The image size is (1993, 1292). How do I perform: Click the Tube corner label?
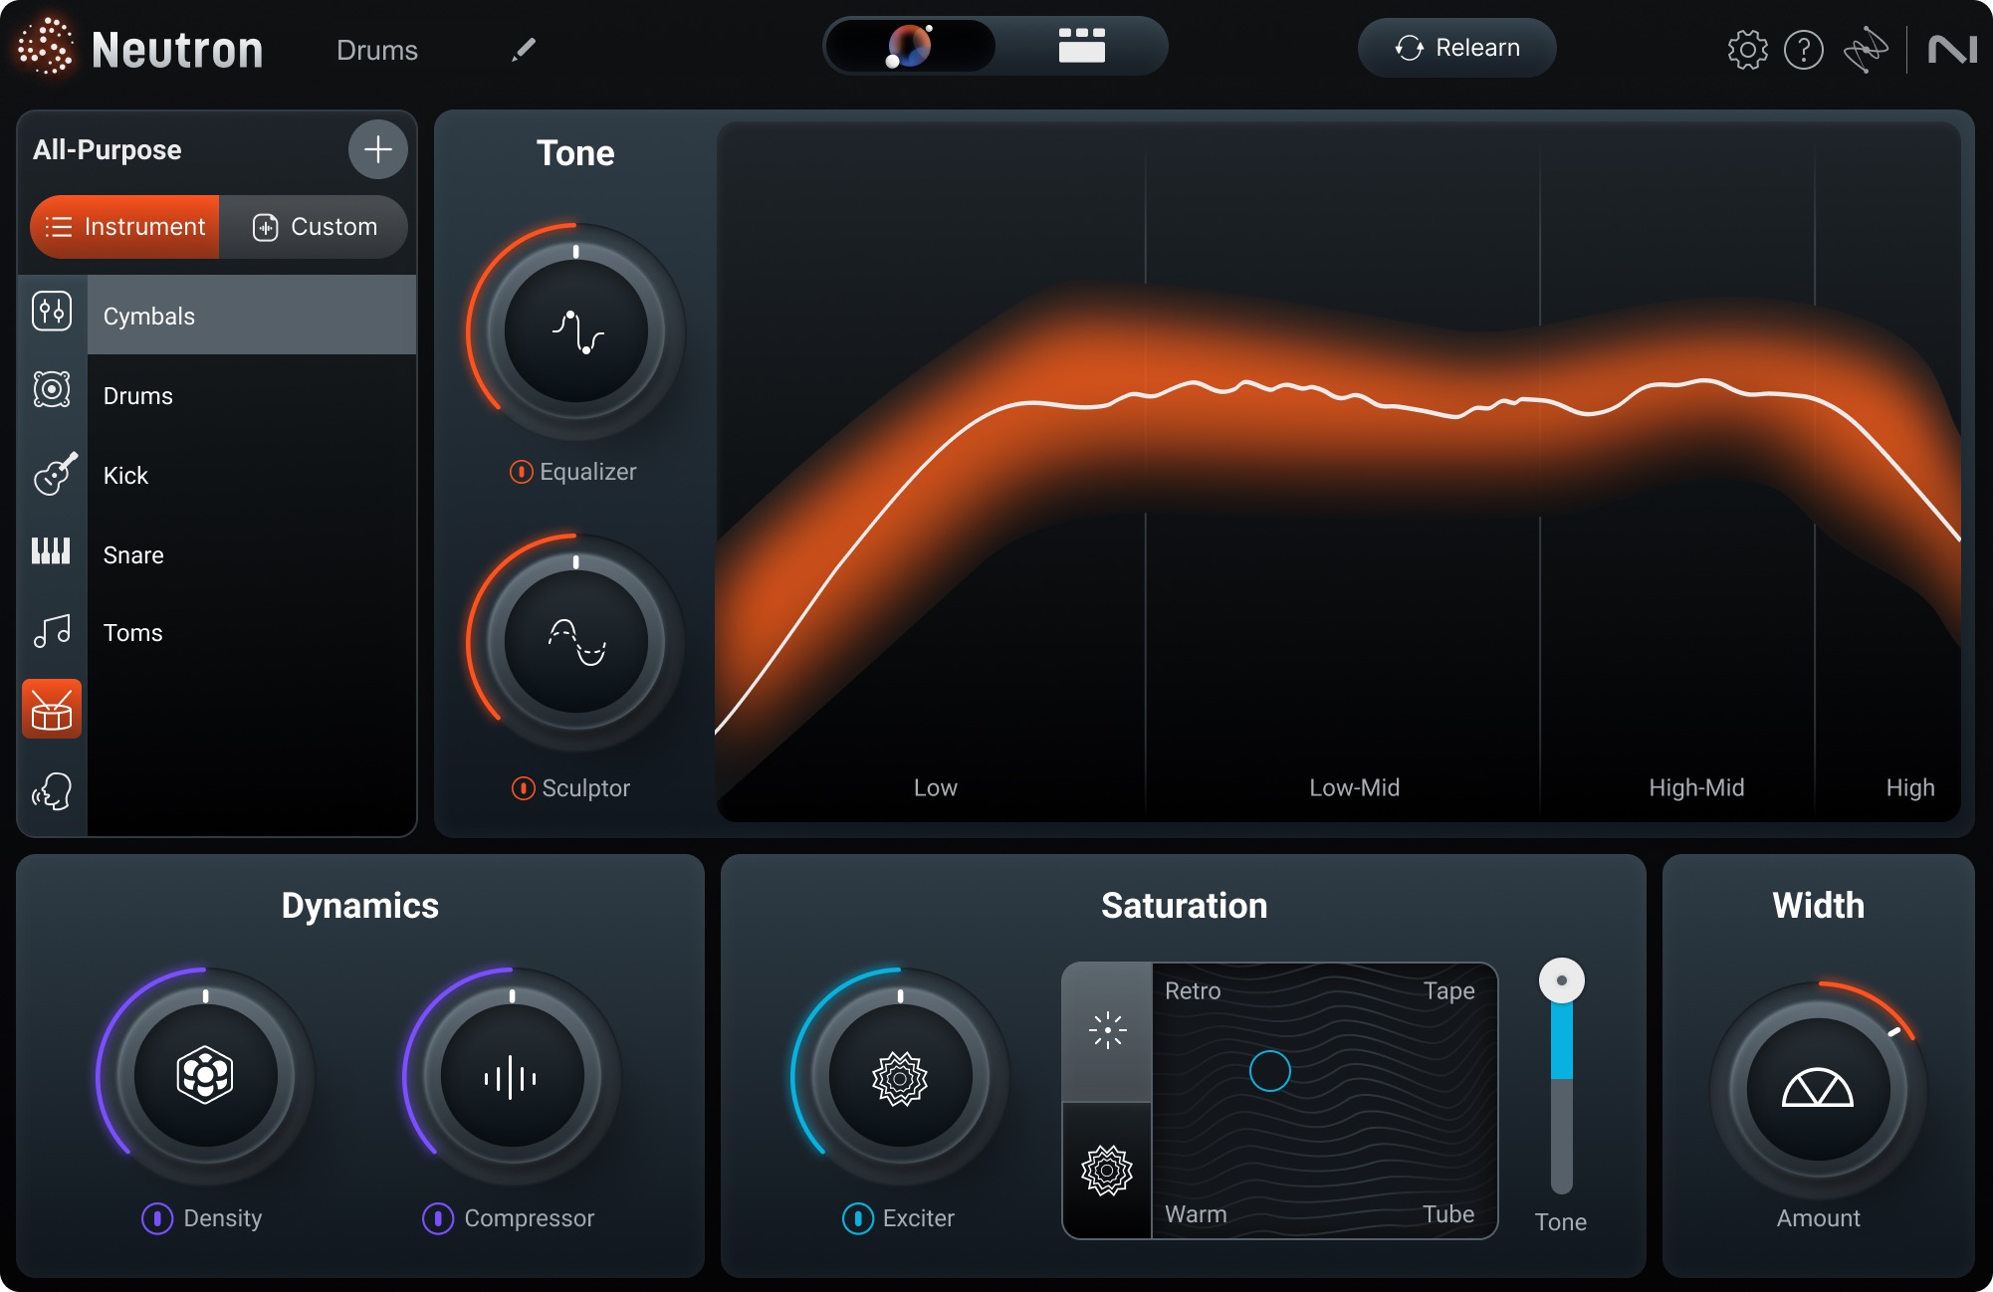tap(1448, 1214)
